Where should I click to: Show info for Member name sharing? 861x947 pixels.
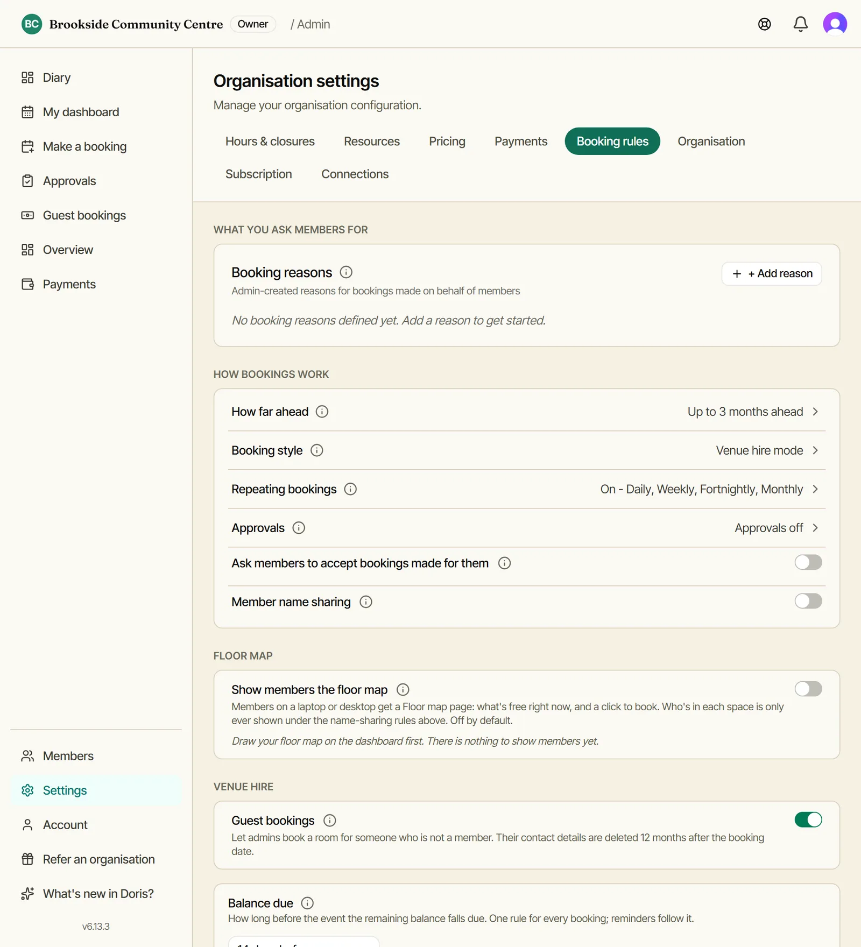(x=366, y=602)
